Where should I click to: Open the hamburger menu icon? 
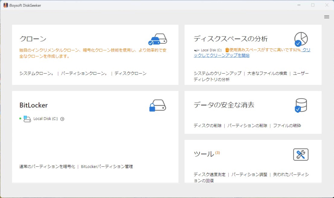click(x=326, y=17)
